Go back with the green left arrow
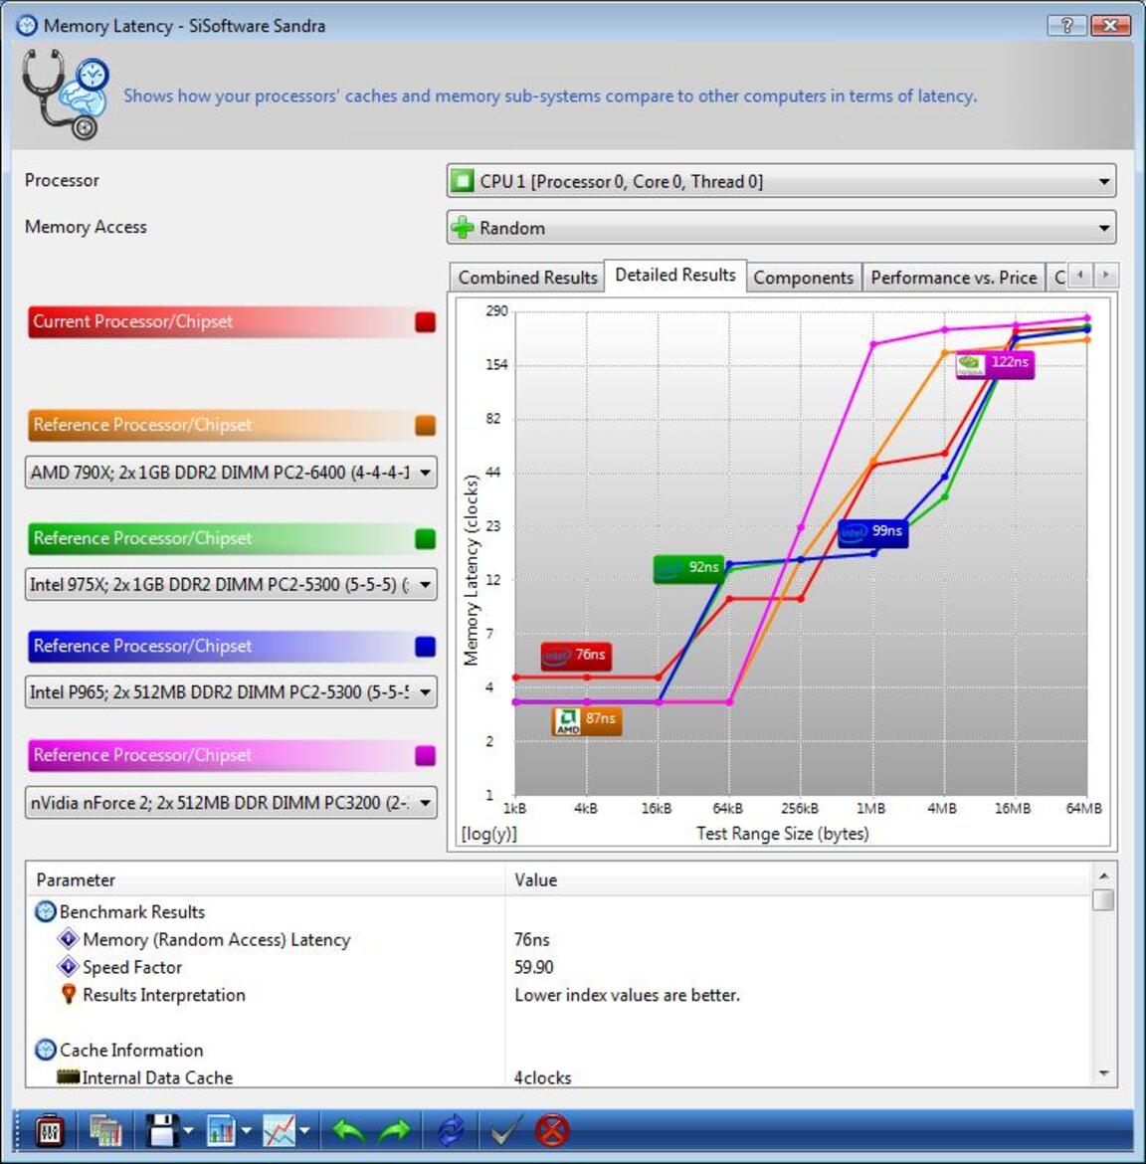 tap(347, 1131)
